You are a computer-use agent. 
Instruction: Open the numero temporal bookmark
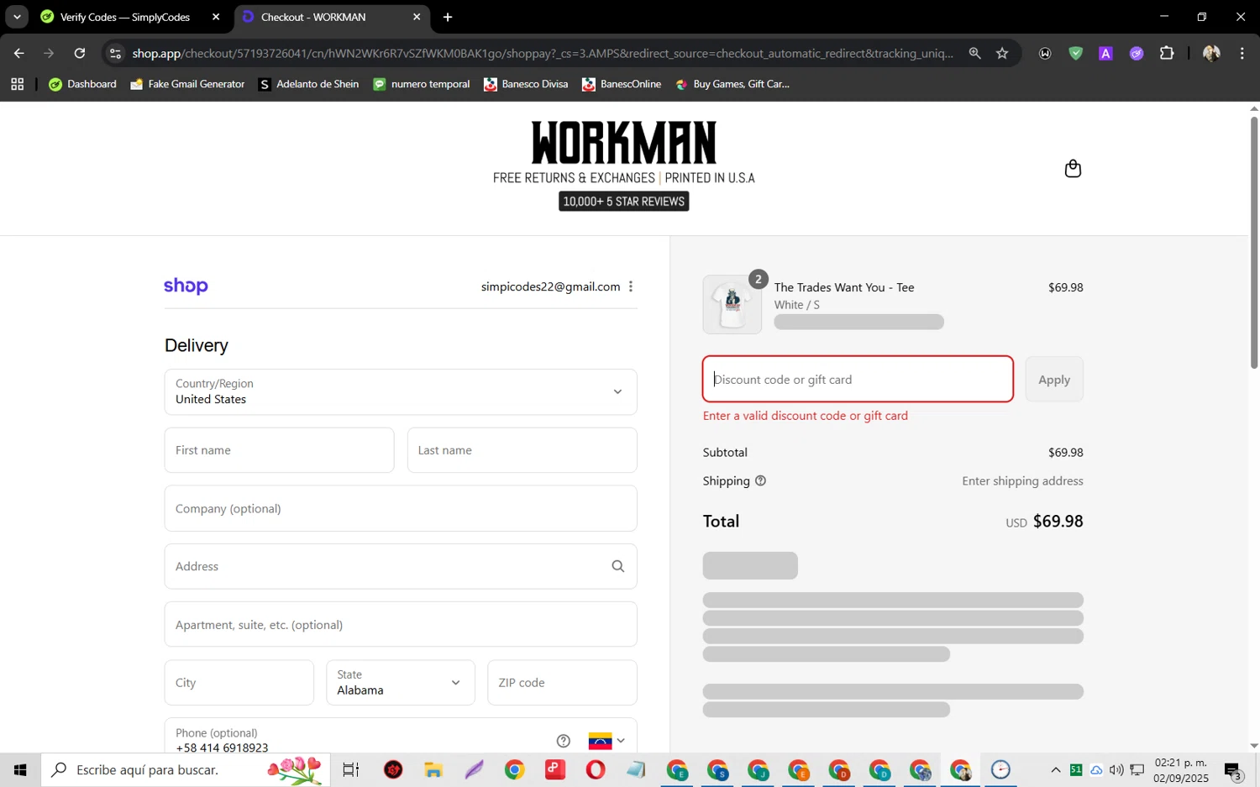(x=422, y=84)
